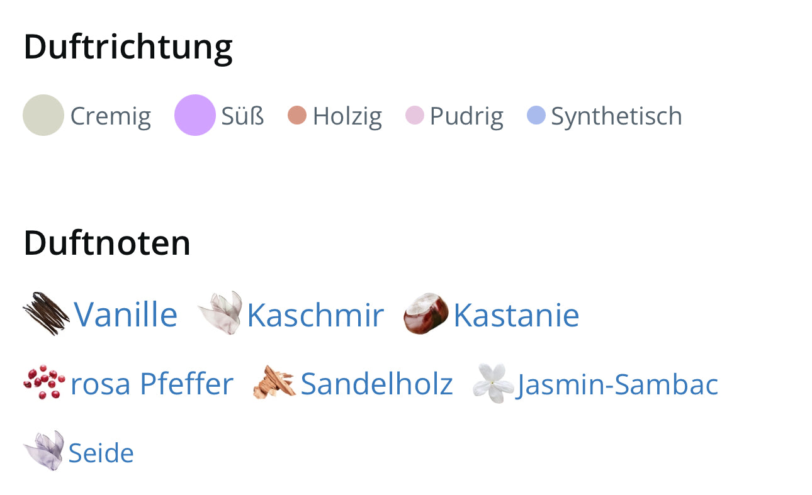Screen dimensions: 812x495
Task: Click the Seide silk cloth icon
Action: 44,451
